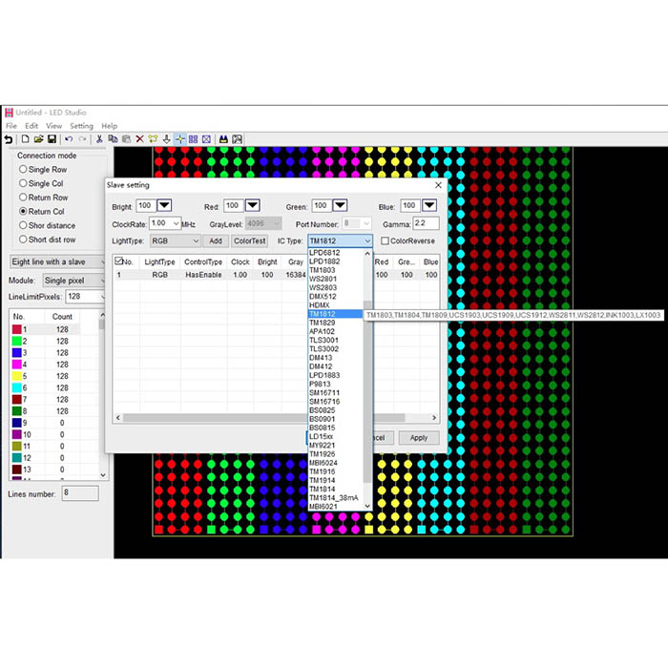Viewport: 668px width, 668px height.
Task: Expand the ClockRate combo box
Action: coord(176,223)
